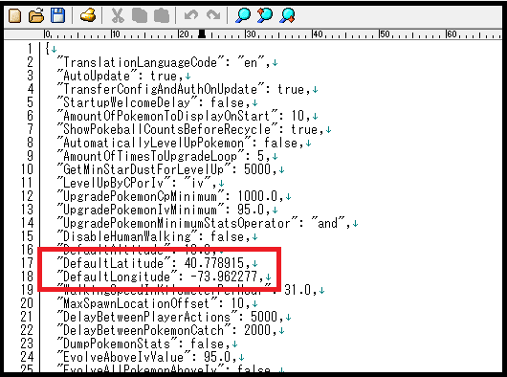This screenshot has width=507, height=377.
Task: Cut selection with the scissors icon
Action: [118, 15]
